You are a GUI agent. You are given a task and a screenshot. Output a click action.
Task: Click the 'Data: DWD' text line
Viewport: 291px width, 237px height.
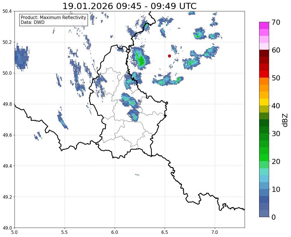[x=32, y=22]
